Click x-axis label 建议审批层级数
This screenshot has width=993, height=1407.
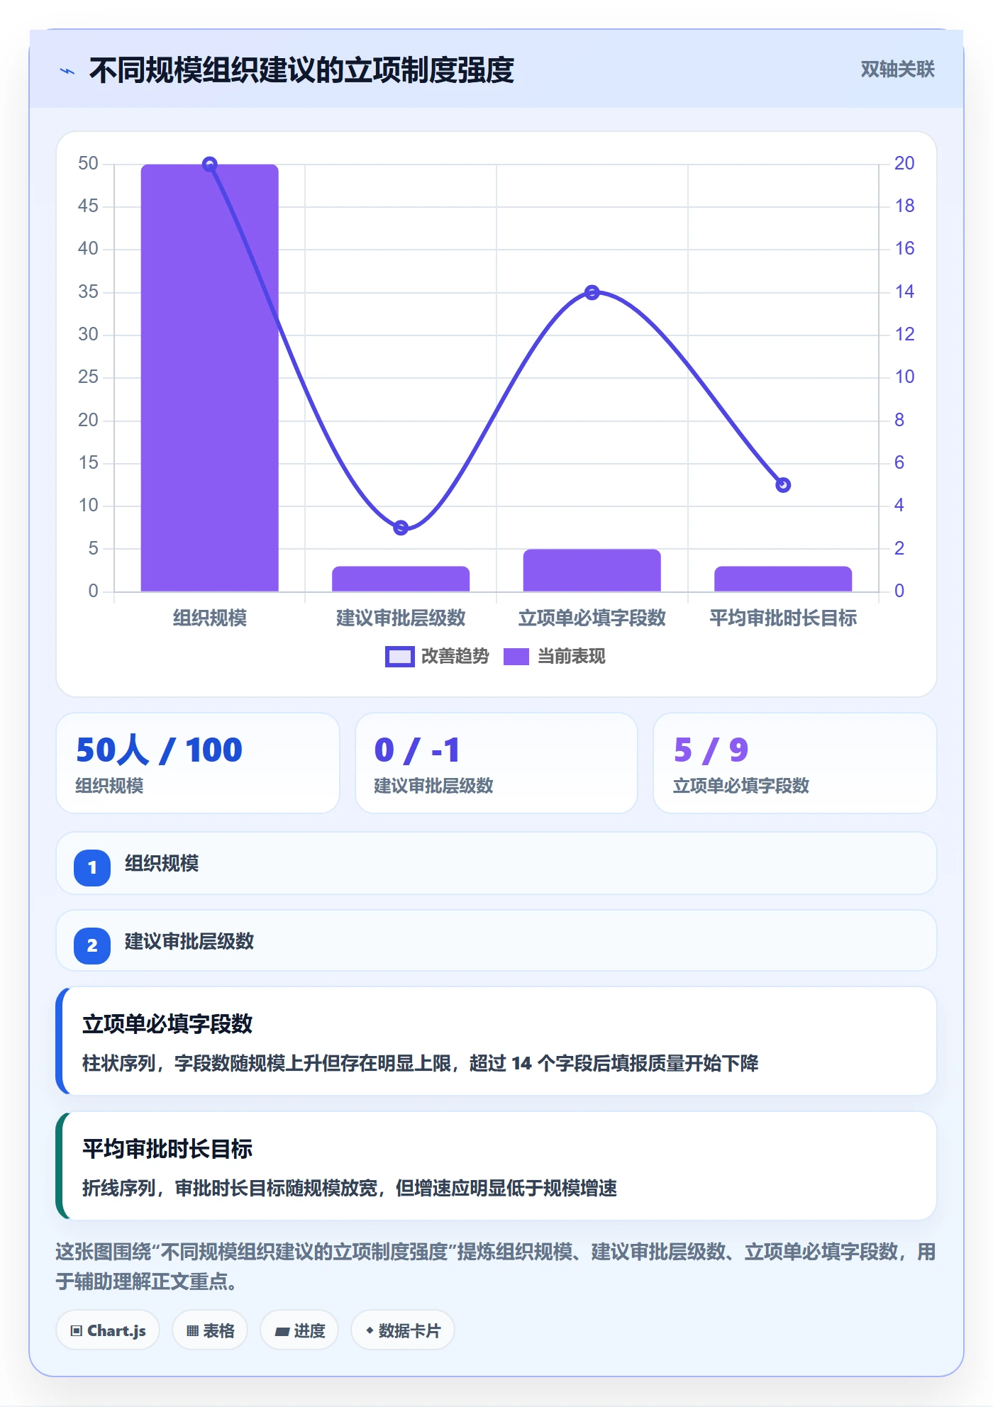click(x=401, y=618)
